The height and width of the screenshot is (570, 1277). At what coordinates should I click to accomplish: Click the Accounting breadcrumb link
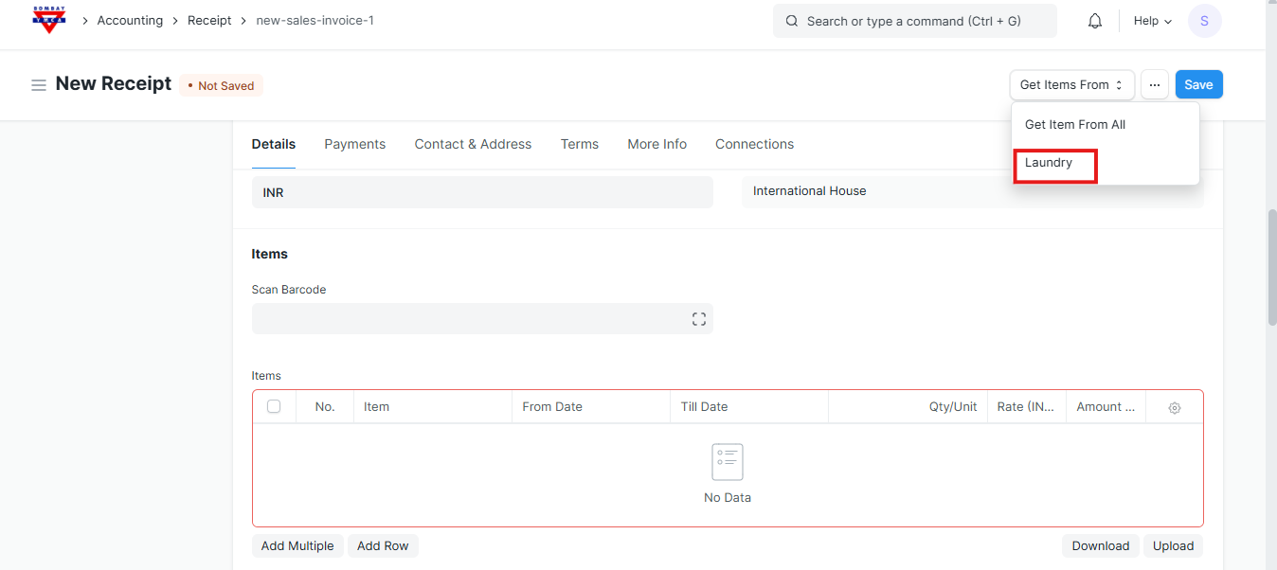130,21
